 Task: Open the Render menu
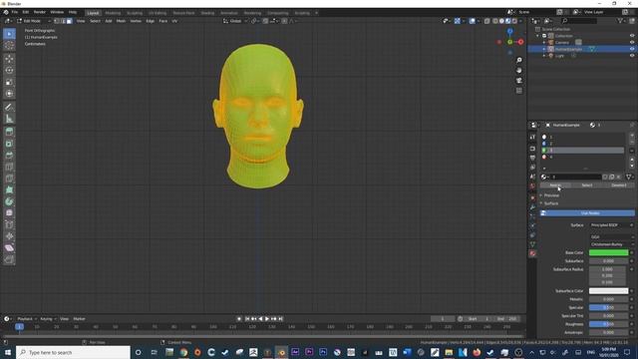coord(40,12)
